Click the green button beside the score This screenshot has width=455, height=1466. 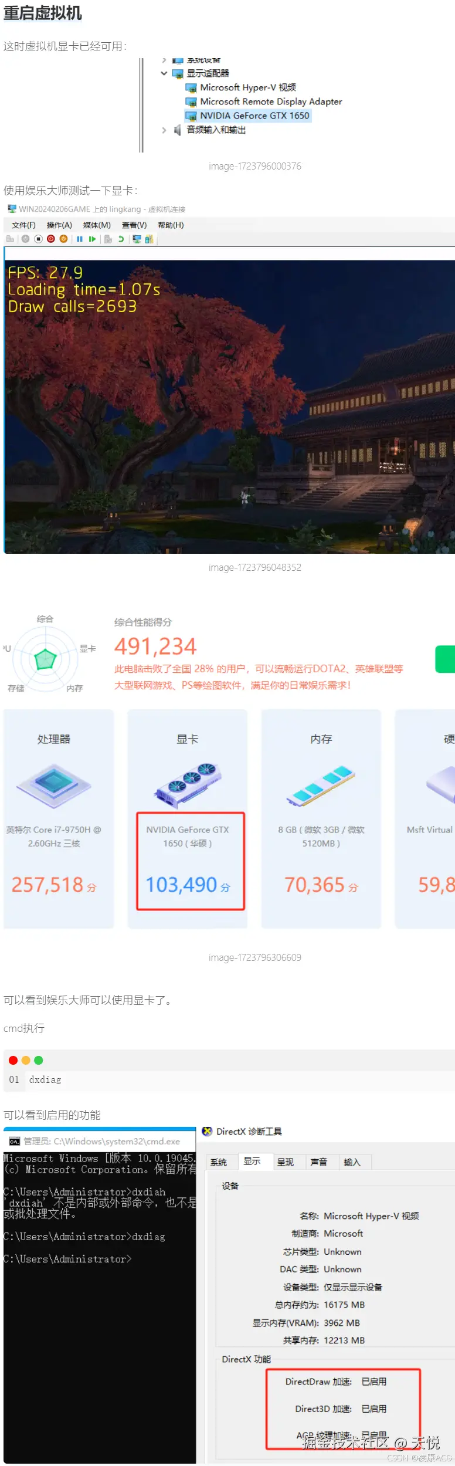445,659
